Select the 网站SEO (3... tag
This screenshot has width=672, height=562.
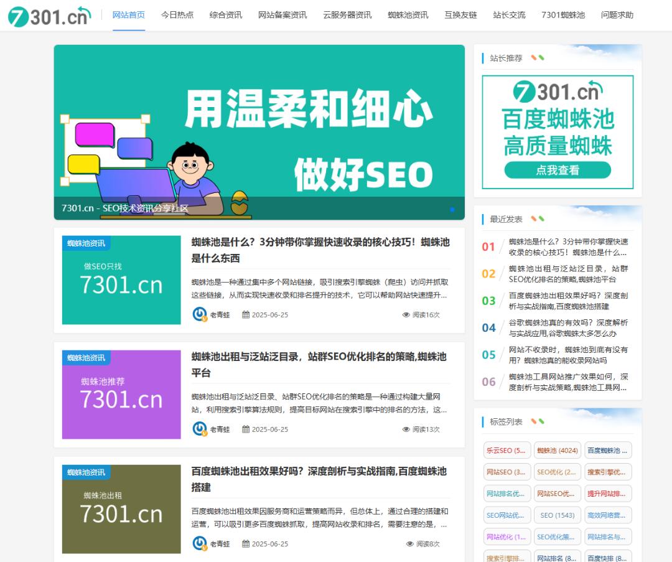point(506,472)
